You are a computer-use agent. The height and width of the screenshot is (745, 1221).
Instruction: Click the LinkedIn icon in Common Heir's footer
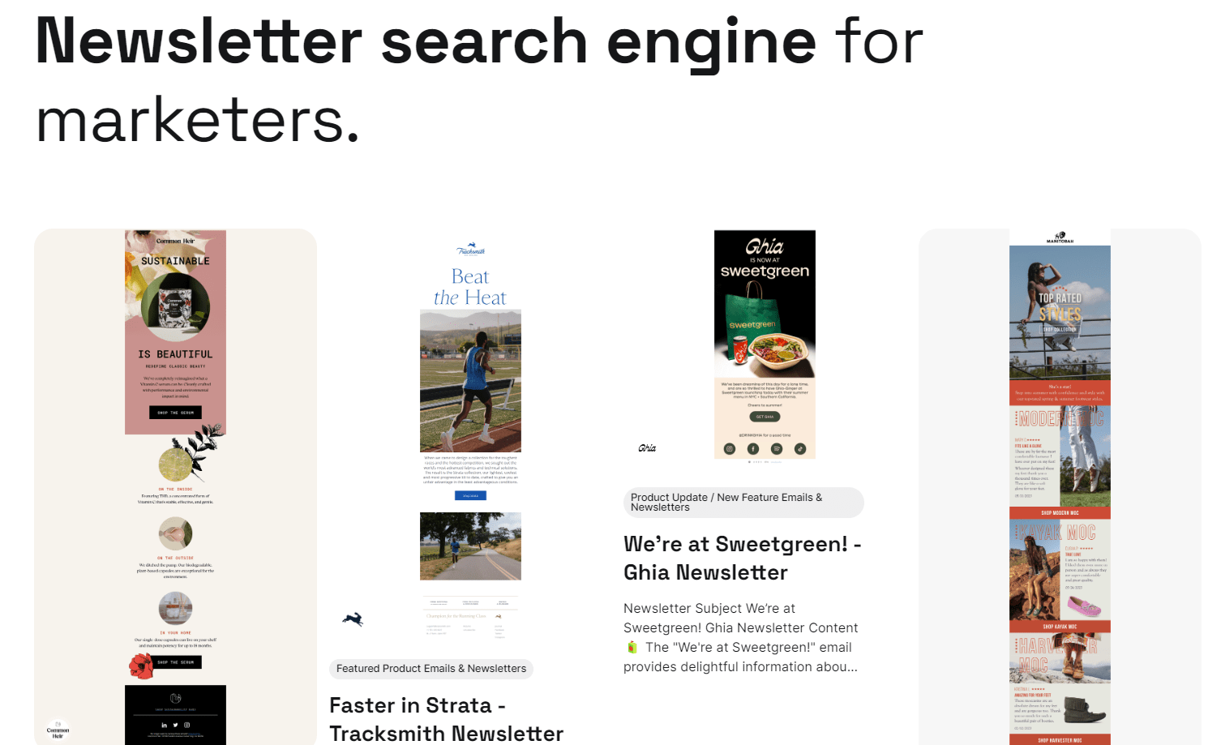(164, 725)
